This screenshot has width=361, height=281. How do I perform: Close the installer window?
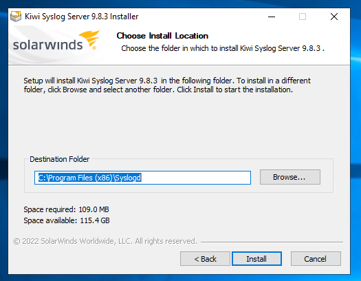point(334,17)
